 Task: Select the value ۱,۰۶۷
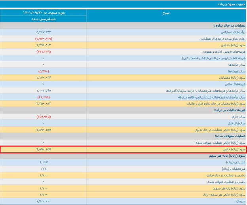[44, 162]
